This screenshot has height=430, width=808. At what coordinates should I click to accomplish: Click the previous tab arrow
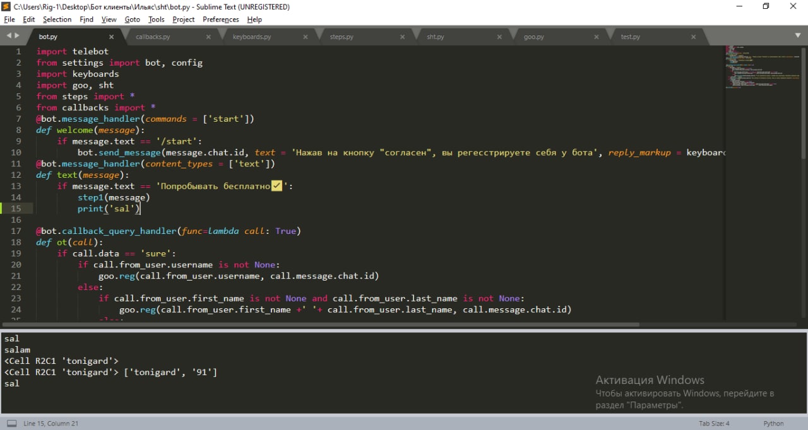pyautogui.click(x=9, y=36)
